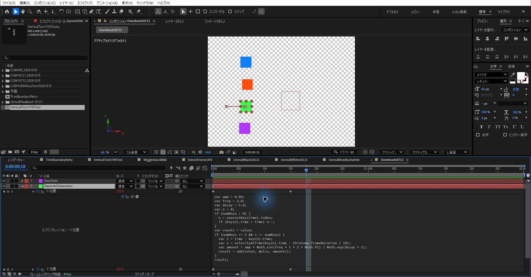
Task: Click the eyedropper icon in Character panel
Action: [512, 75]
